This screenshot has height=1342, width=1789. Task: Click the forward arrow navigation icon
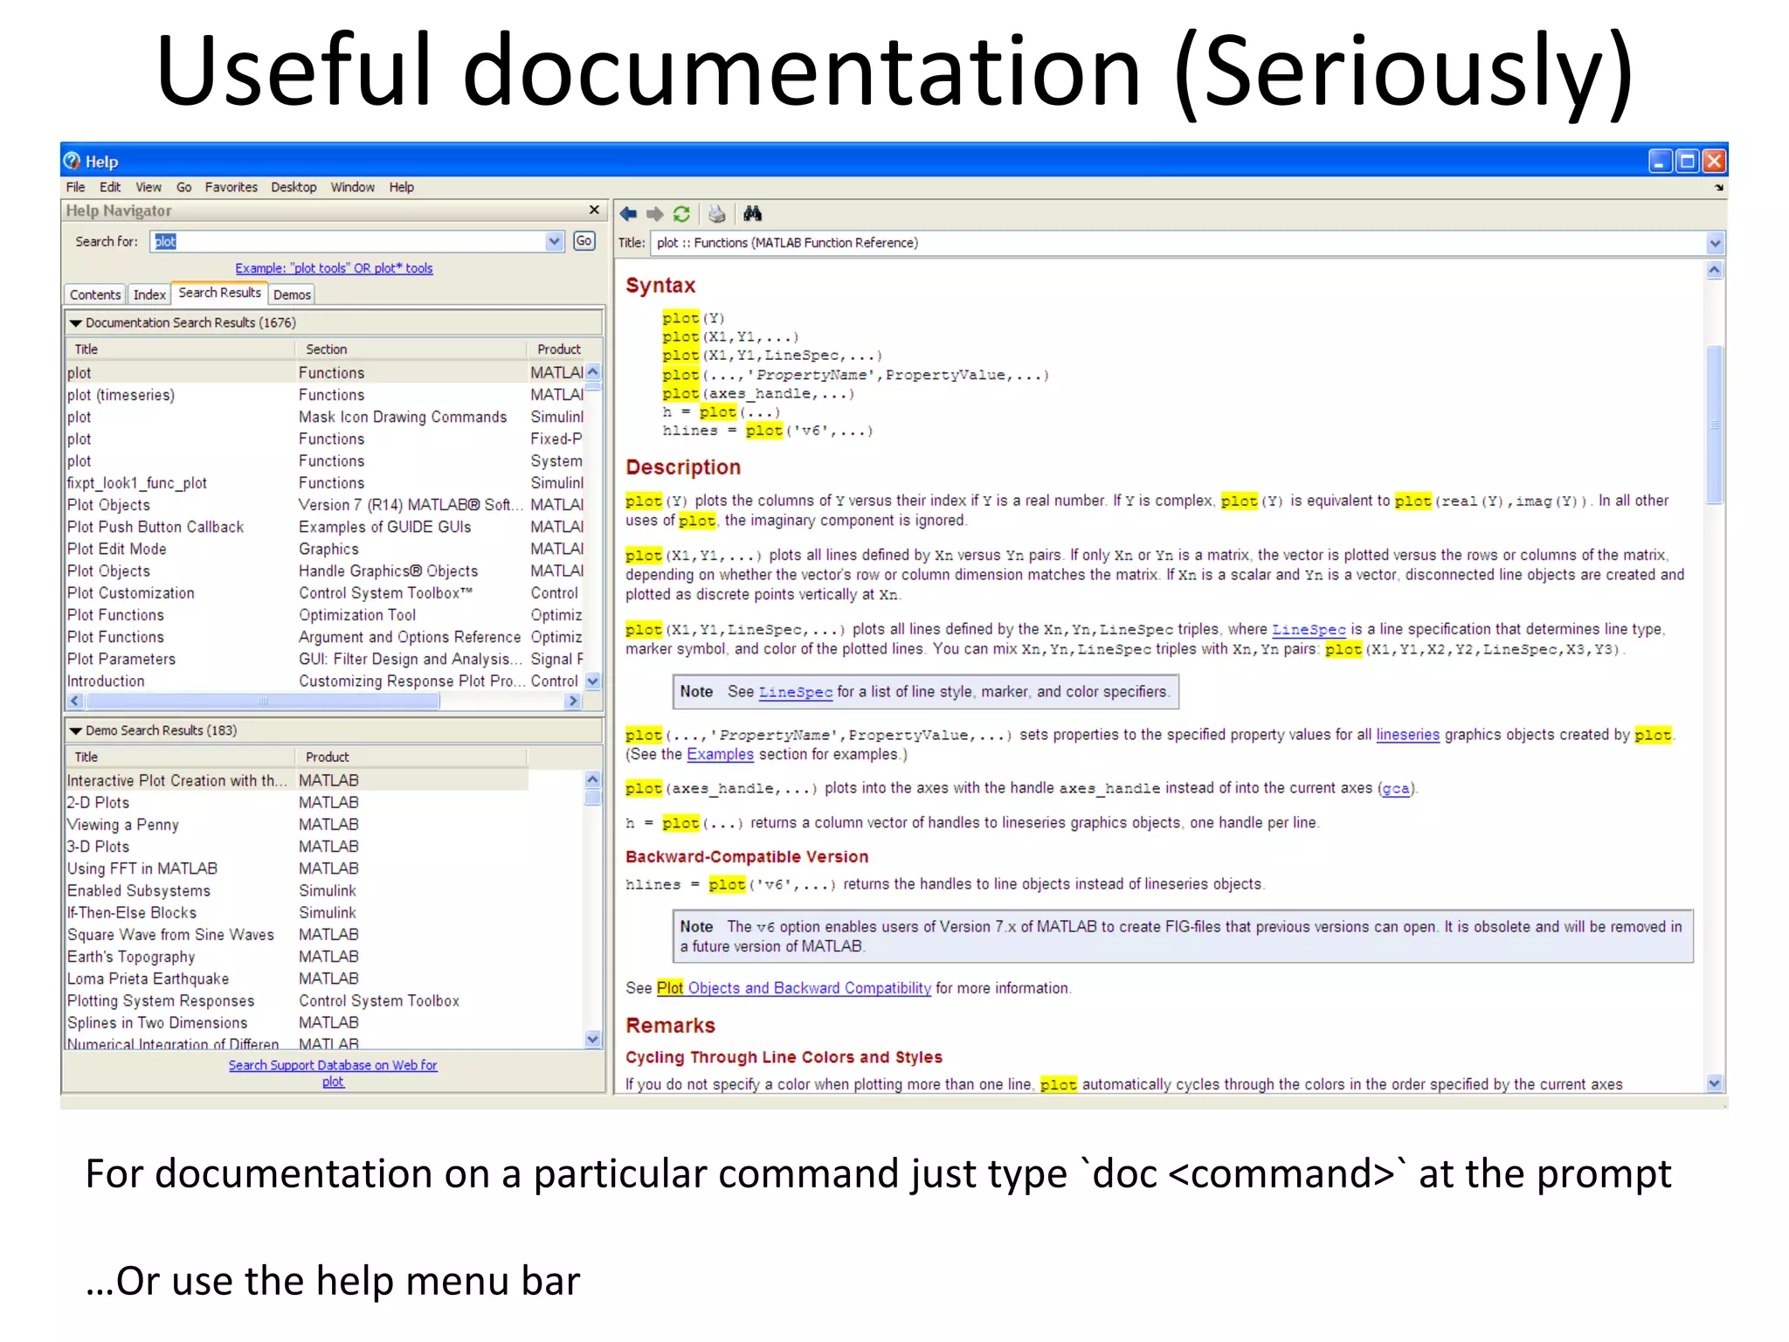654,214
